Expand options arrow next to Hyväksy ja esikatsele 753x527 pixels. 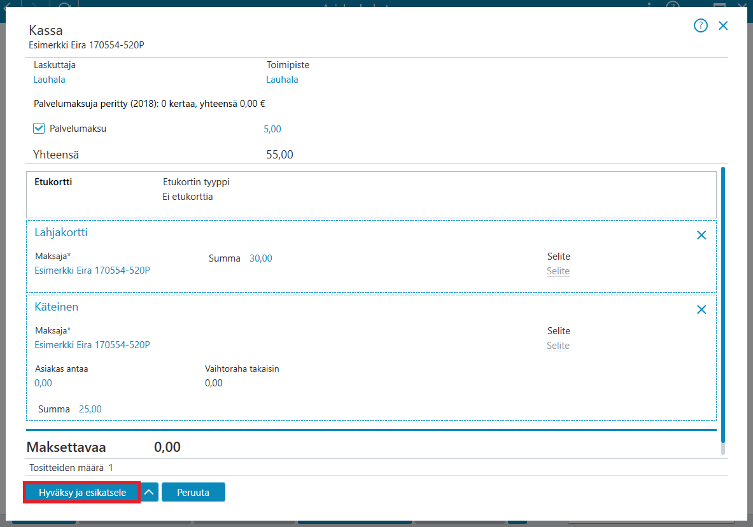pyautogui.click(x=150, y=492)
